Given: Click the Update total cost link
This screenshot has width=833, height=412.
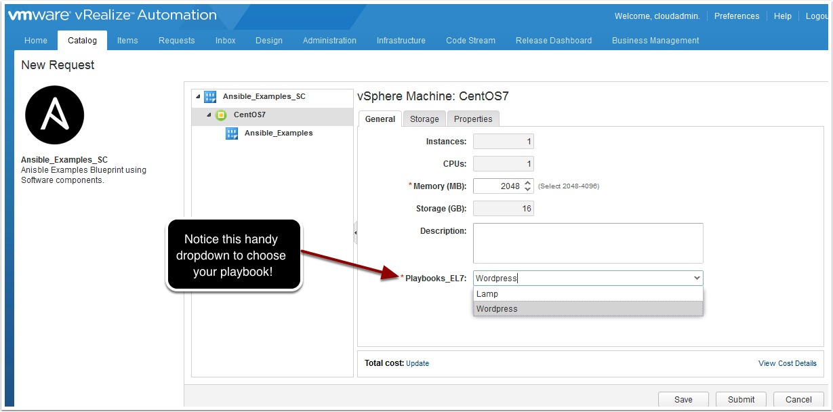Looking at the screenshot, I should click(418, 363).
